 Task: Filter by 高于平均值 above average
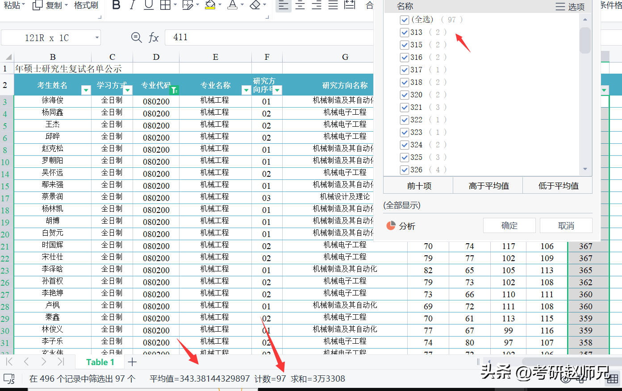coord(488,186)
